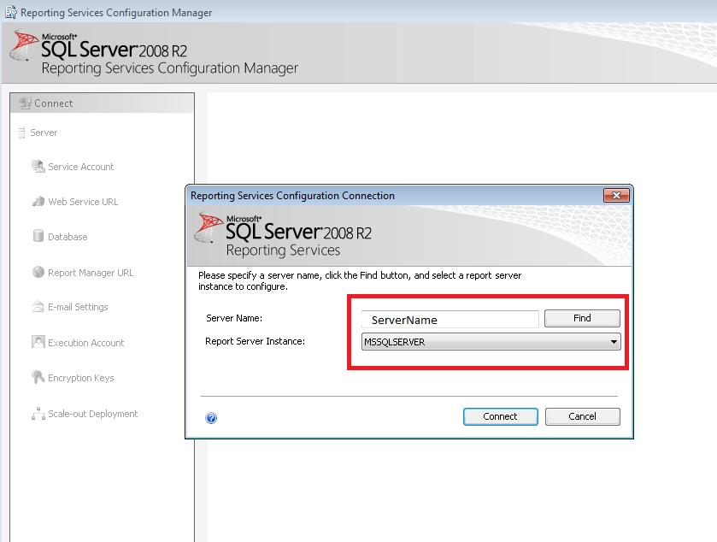Click the Connect icon in the sidebar
717x542 pixels.
coord(25,103)
